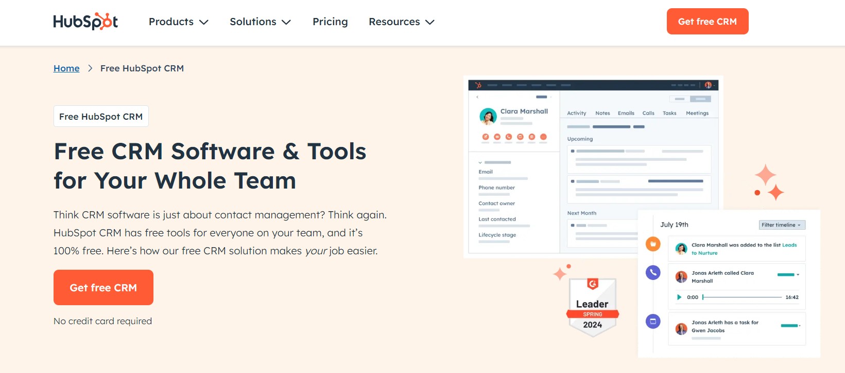Viewport: 845px width, 373px height.
Task: Click Clara Marshall's avatar on the list card
Action: [681, 249]
